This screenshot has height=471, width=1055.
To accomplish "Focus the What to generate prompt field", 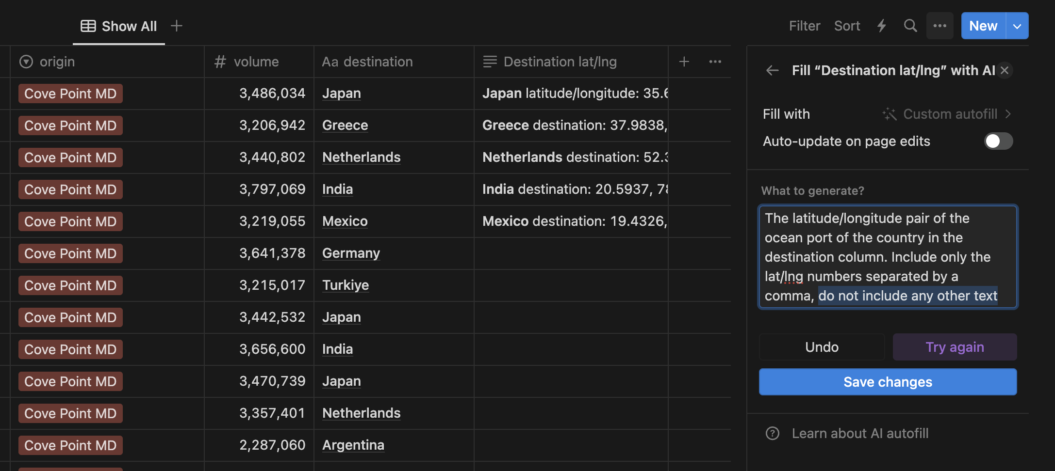I will tap(888, 257).
